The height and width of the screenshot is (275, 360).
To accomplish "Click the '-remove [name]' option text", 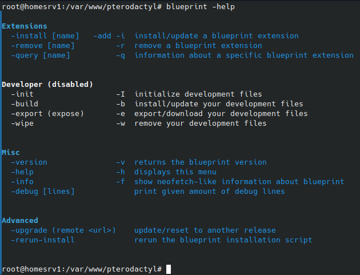I will click(43, 46).
